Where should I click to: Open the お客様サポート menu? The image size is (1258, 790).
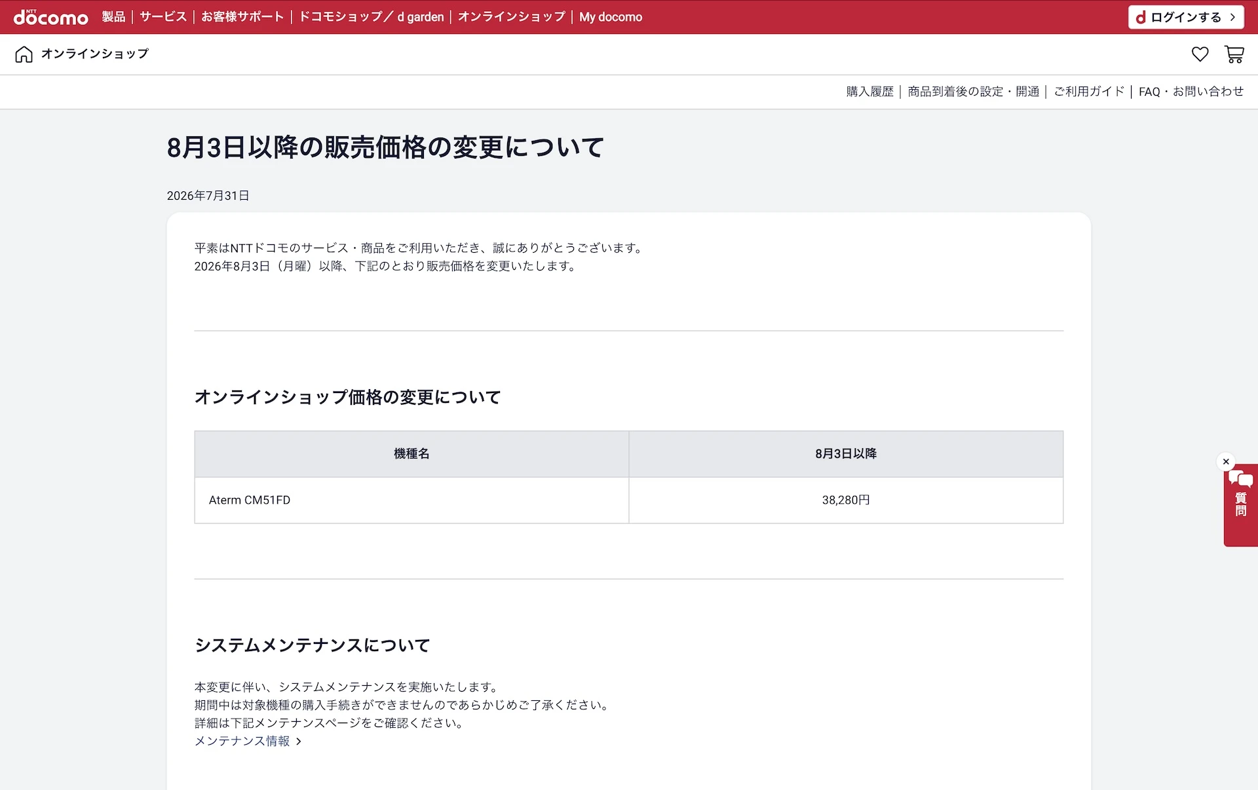tap(242, 17)
